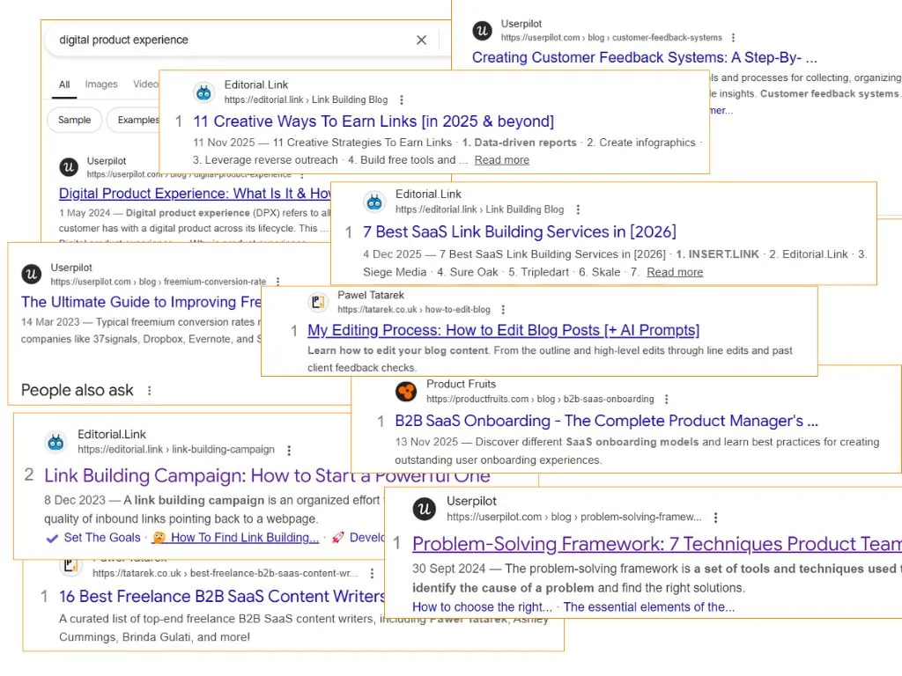Screen dimensions: 902x676
Task: Open My Editing Process: How to Edit Blog Posts
Action: click(x=503, y=330)
